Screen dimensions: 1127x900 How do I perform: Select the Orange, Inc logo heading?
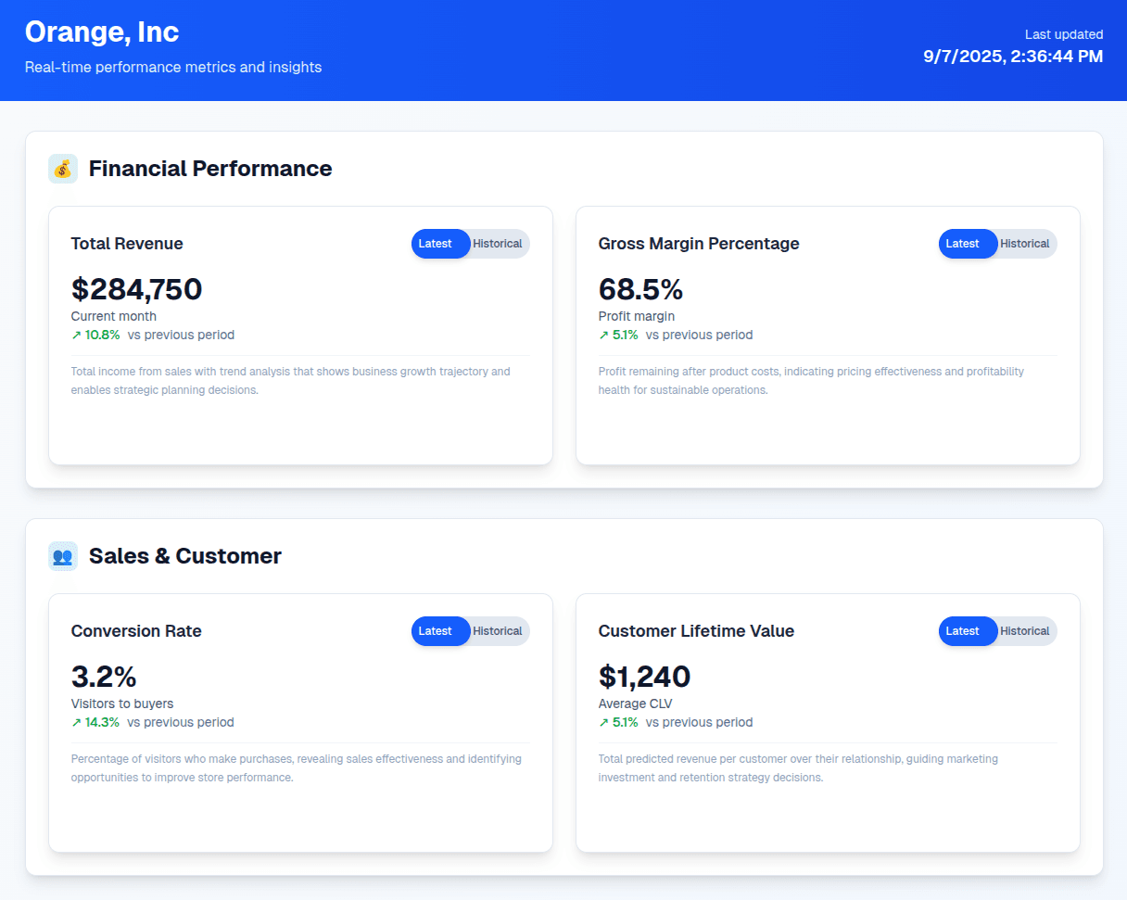tap(102, 32)
